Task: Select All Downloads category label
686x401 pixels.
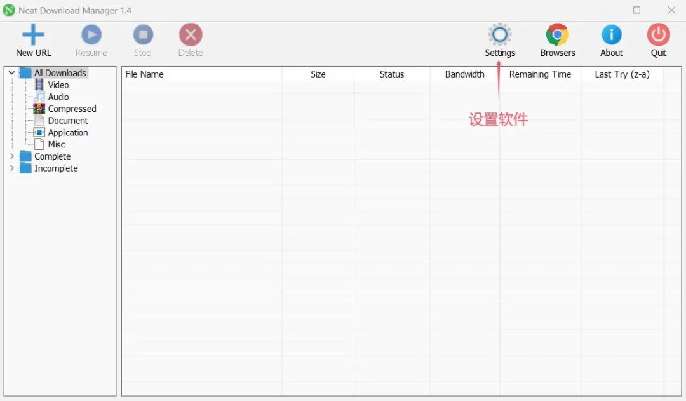Action: click(x=60, y=72)
